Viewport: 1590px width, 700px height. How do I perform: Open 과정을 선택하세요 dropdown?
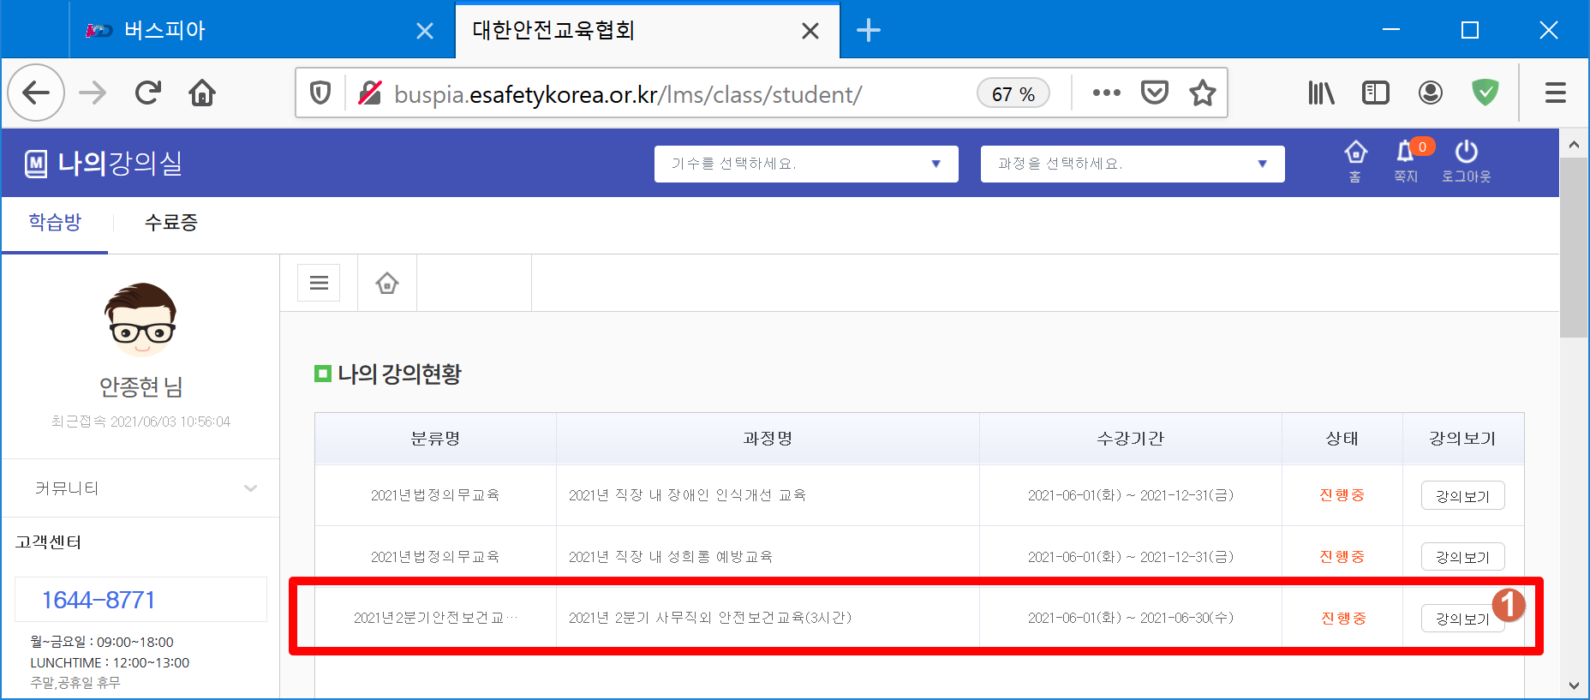click(x=1133, y=164)
